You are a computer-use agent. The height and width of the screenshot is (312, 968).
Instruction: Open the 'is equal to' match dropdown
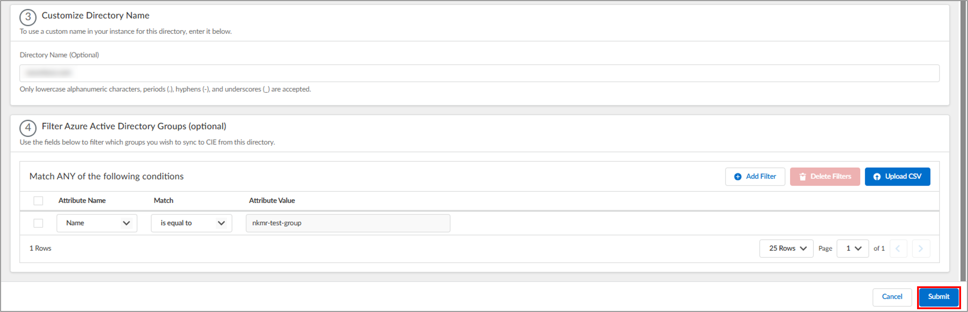click(192, 223)
